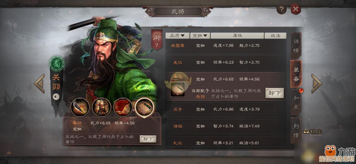Click the 易经 item thumbnail in list
This screenshot has width=356, height=164.
pyautogui.click(x=178, y=89)
